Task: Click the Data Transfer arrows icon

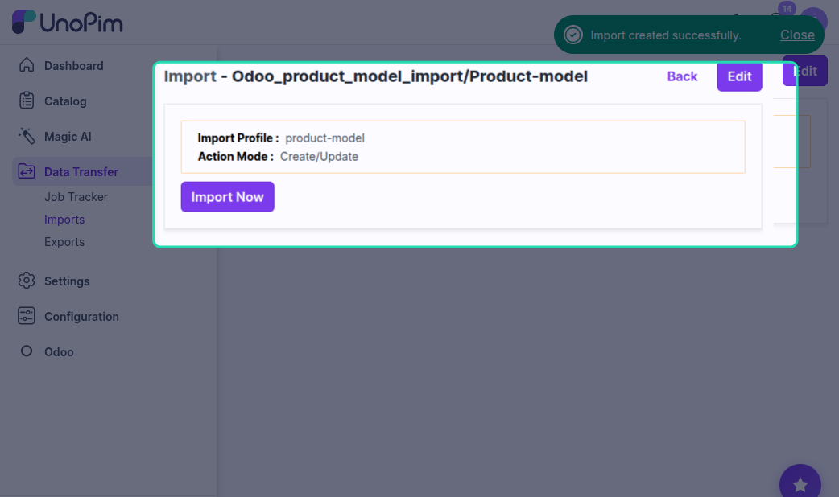Action: tap(27, 171)
